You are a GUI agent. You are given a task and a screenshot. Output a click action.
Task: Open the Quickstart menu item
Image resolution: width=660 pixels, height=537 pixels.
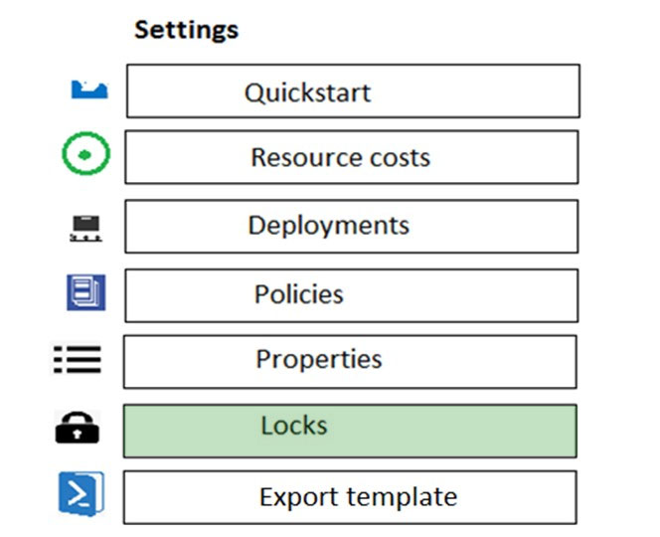pos(353,90)
